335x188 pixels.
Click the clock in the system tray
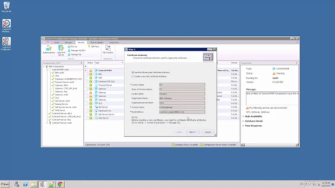(326, 184)
